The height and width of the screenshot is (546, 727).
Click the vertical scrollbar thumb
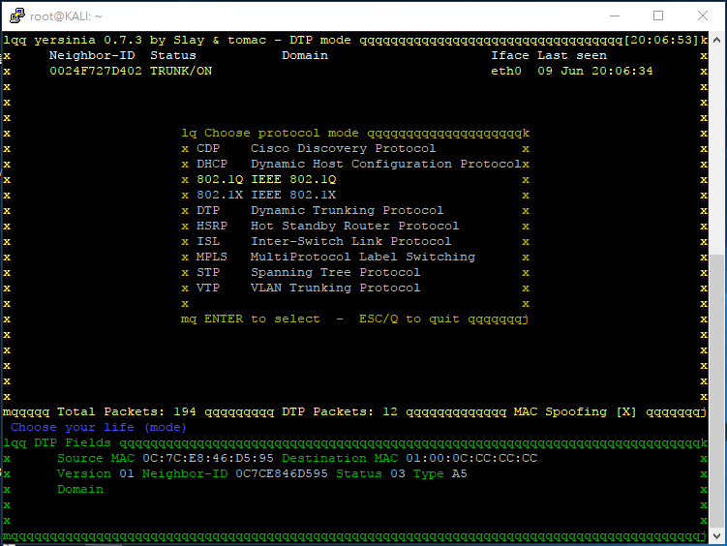pyautogui.click(x=716, y=391)
